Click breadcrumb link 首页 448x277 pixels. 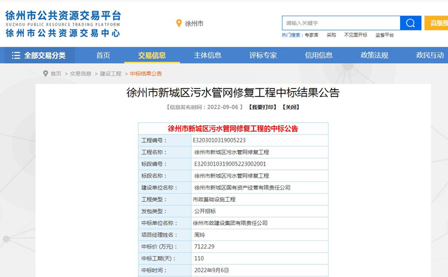point(56,74)
